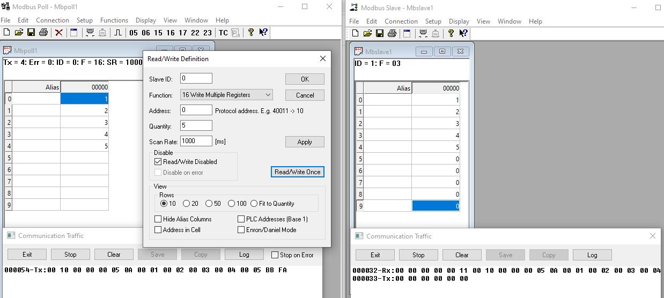Screen dimensions: 664x298
Task: Click the Scan Rate input field
Action: [x=196, y=141]
